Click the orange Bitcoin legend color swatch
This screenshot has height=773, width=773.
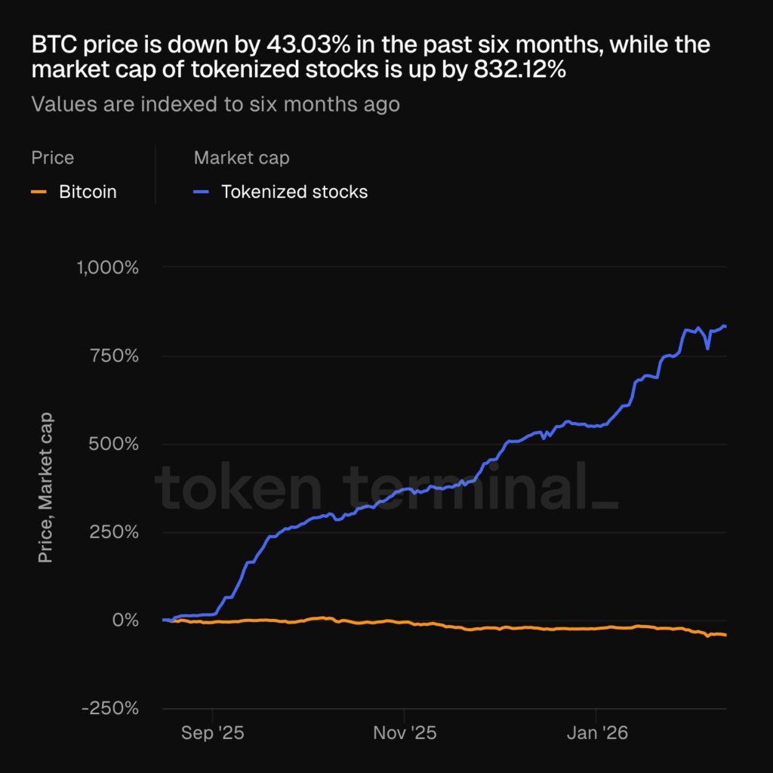pos(38,192)
